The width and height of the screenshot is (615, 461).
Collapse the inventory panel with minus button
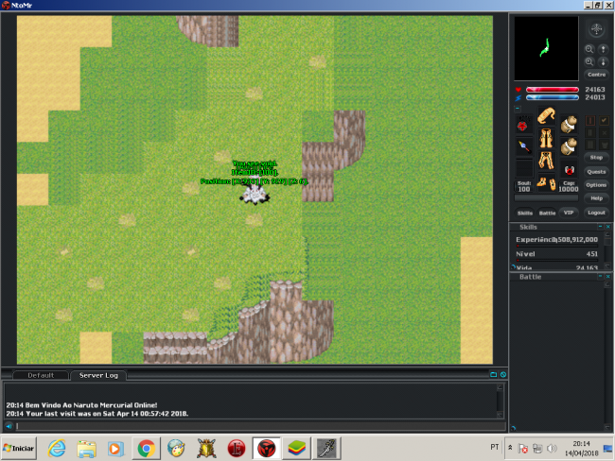pyautogui.click(x=518, y=109)
